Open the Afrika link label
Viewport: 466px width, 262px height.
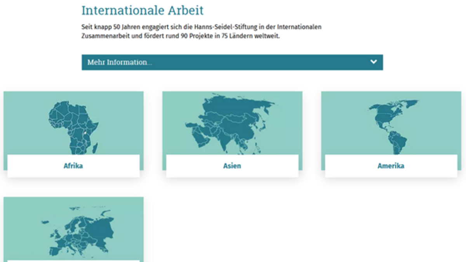pyautogui.click(x=73, y=166)
